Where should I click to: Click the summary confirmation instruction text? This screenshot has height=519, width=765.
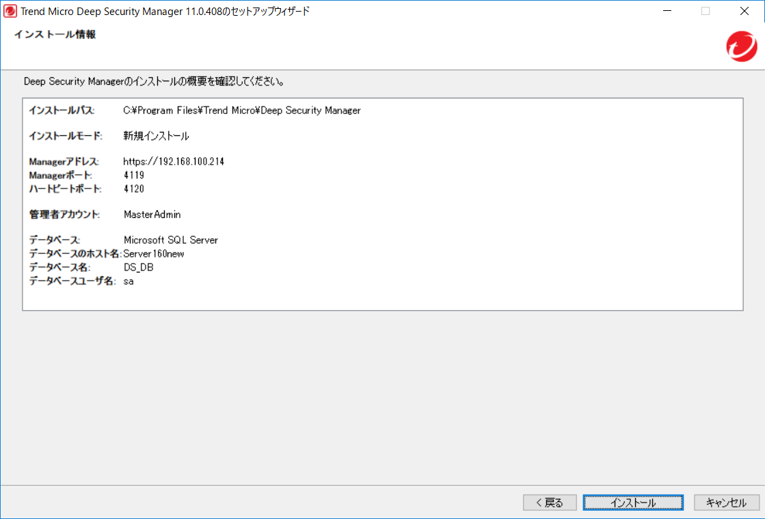point(155,81)
